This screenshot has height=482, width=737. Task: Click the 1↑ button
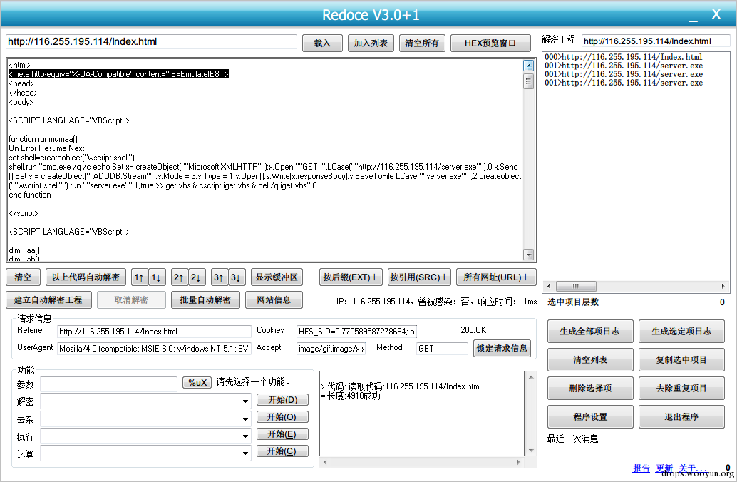[x=139, y=277]
